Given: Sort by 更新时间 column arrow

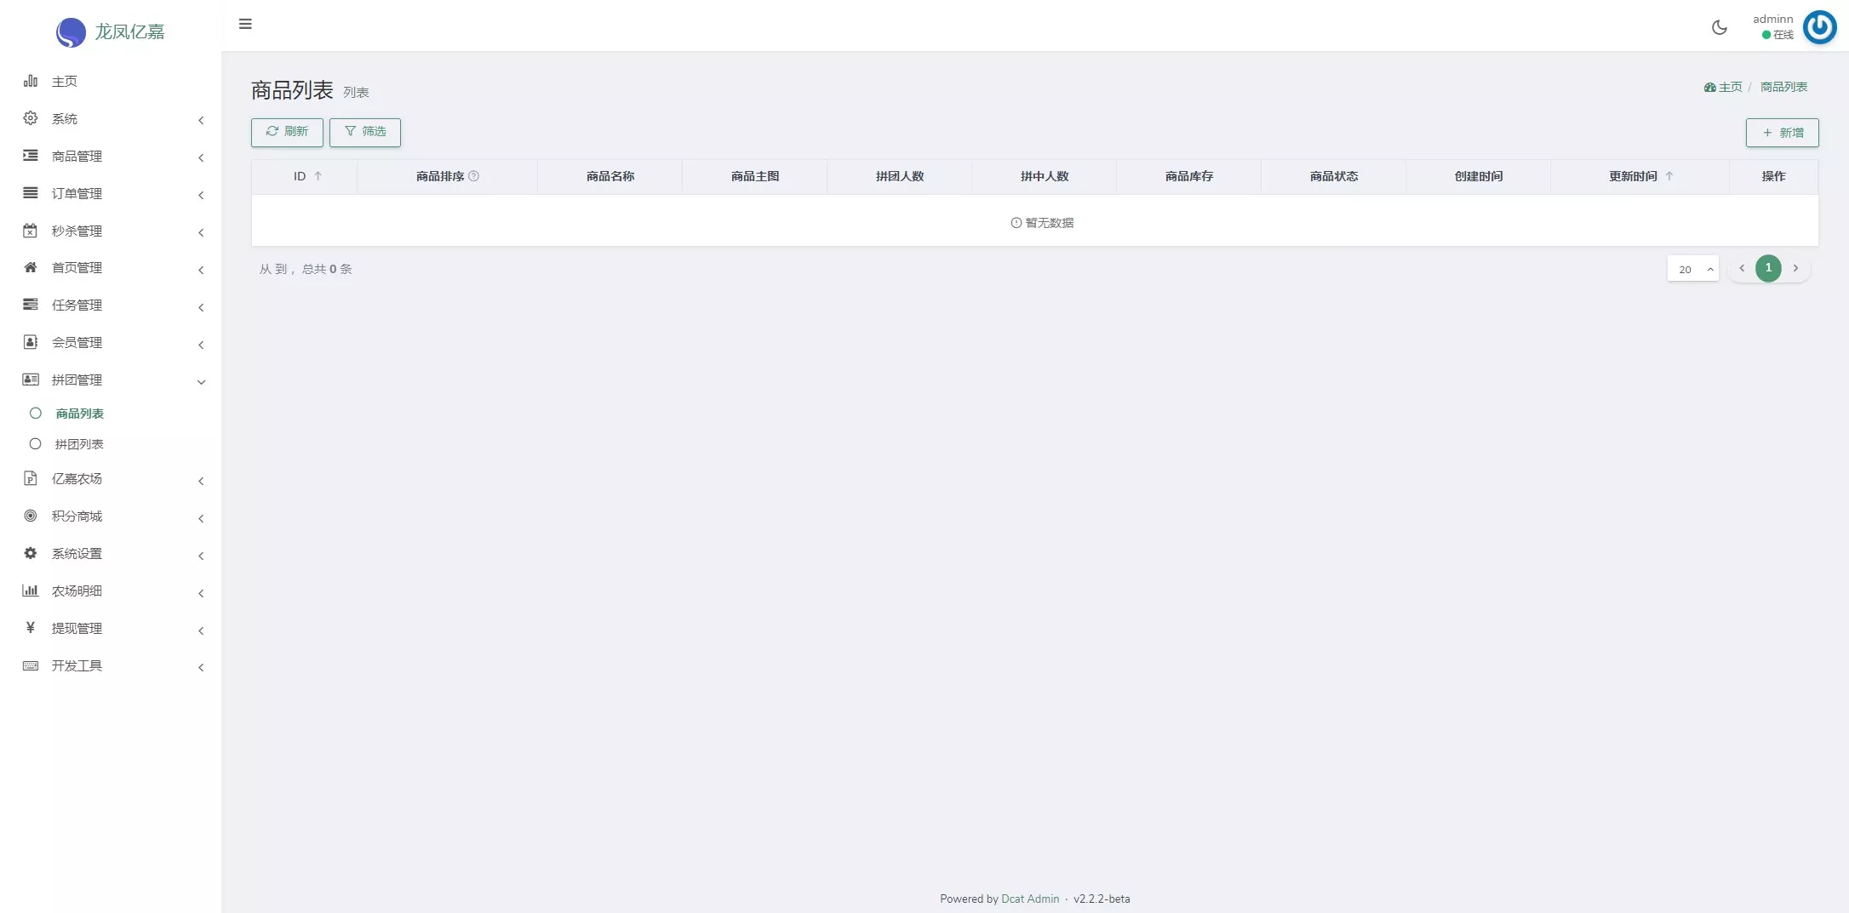Looking at the screenshot, I should coord(1669,176).
